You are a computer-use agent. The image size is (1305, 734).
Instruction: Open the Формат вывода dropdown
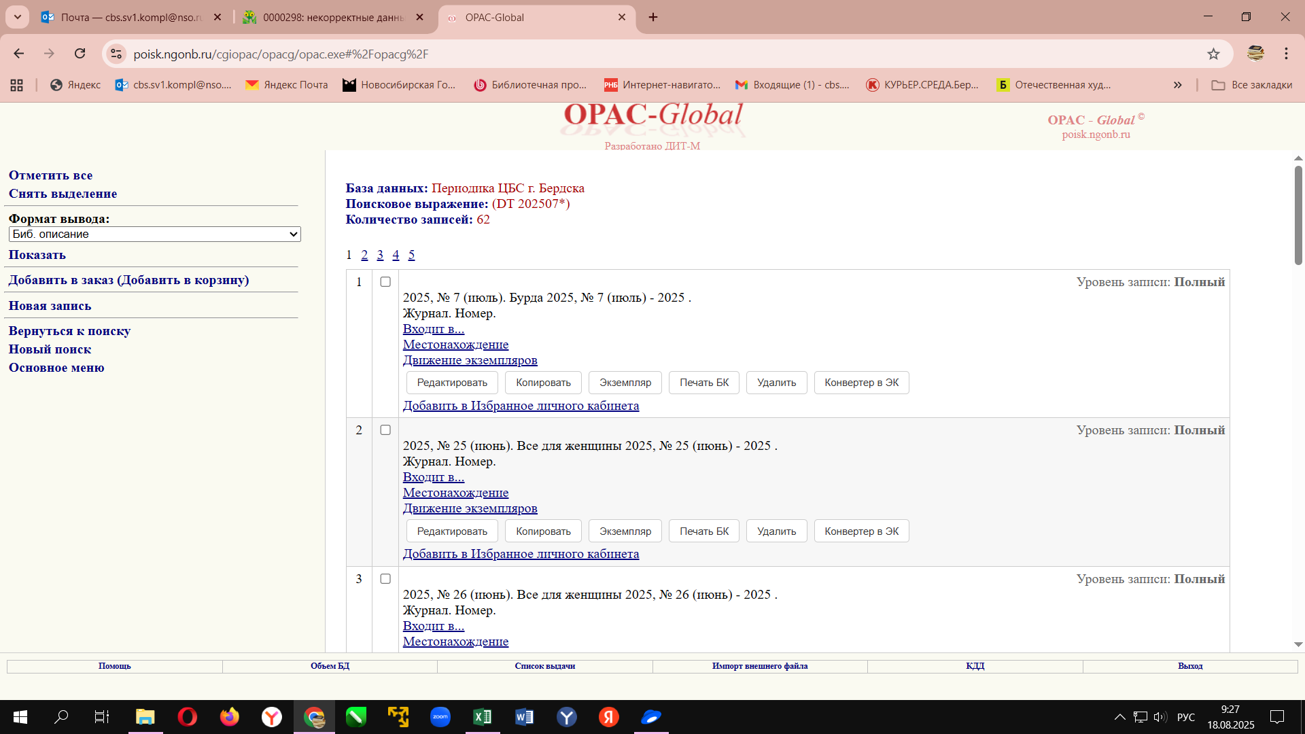(154, 234)
